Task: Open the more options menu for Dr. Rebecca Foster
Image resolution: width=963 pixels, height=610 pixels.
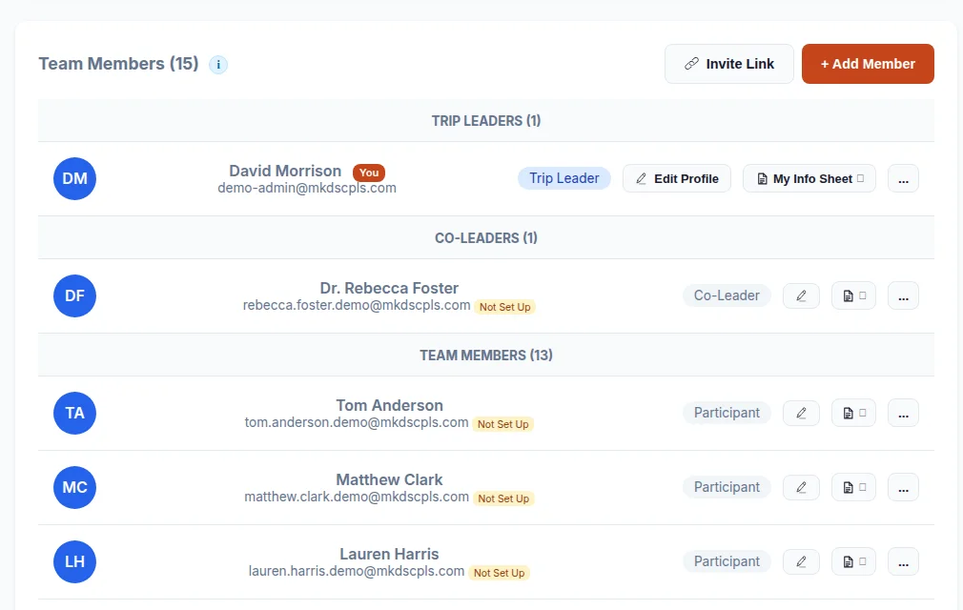Action: (904, 295)
